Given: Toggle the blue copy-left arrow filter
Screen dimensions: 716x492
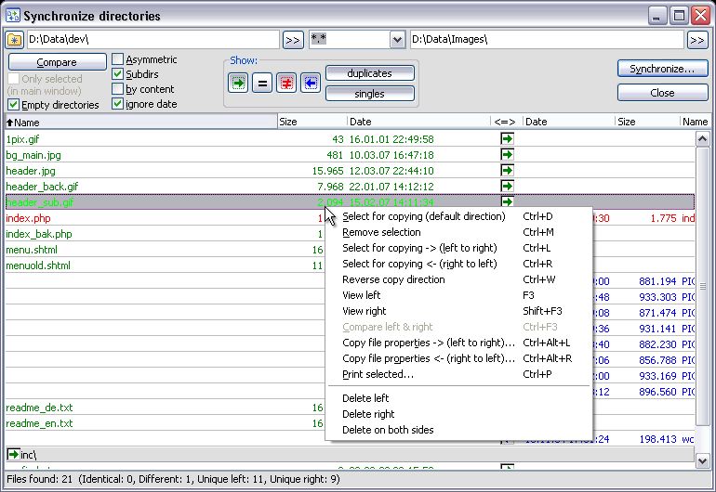Looking at the screenshot, I should coord(310,83).
